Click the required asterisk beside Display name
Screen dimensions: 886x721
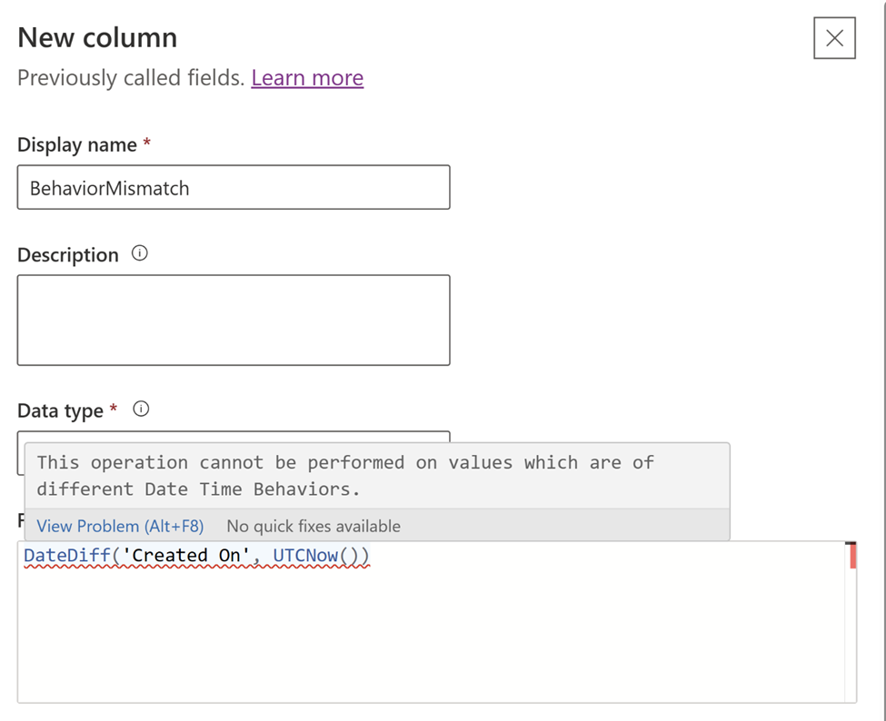[x=145, y=143]
